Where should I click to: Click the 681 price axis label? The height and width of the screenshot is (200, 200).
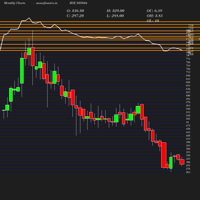[188, 79]
